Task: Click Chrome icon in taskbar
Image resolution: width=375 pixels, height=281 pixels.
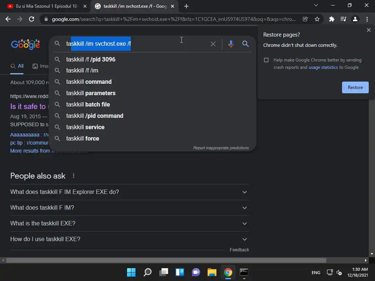Action: [228, 272]
